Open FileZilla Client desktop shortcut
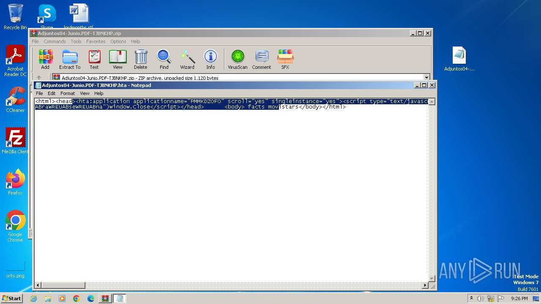The height and width of the screenshot is (304, 541). pyautogui.click(x=15, y=141)
